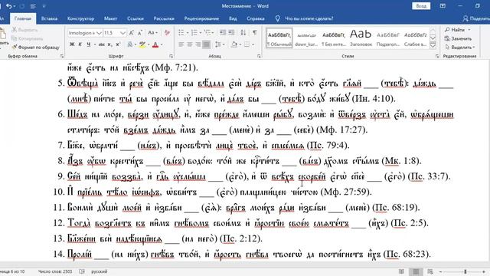Click the Поделиться button
The image size is (490, 276).
pos(476,18)
